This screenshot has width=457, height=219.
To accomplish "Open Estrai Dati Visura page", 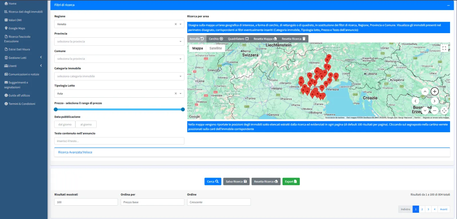I will click(x=17, y=49).
